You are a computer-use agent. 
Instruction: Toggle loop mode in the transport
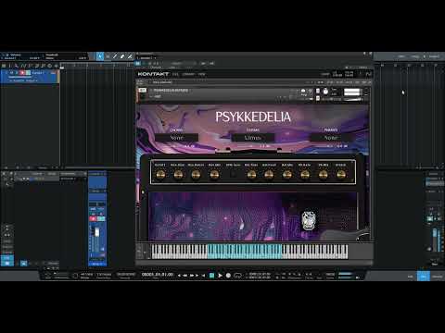pos(237,276)
